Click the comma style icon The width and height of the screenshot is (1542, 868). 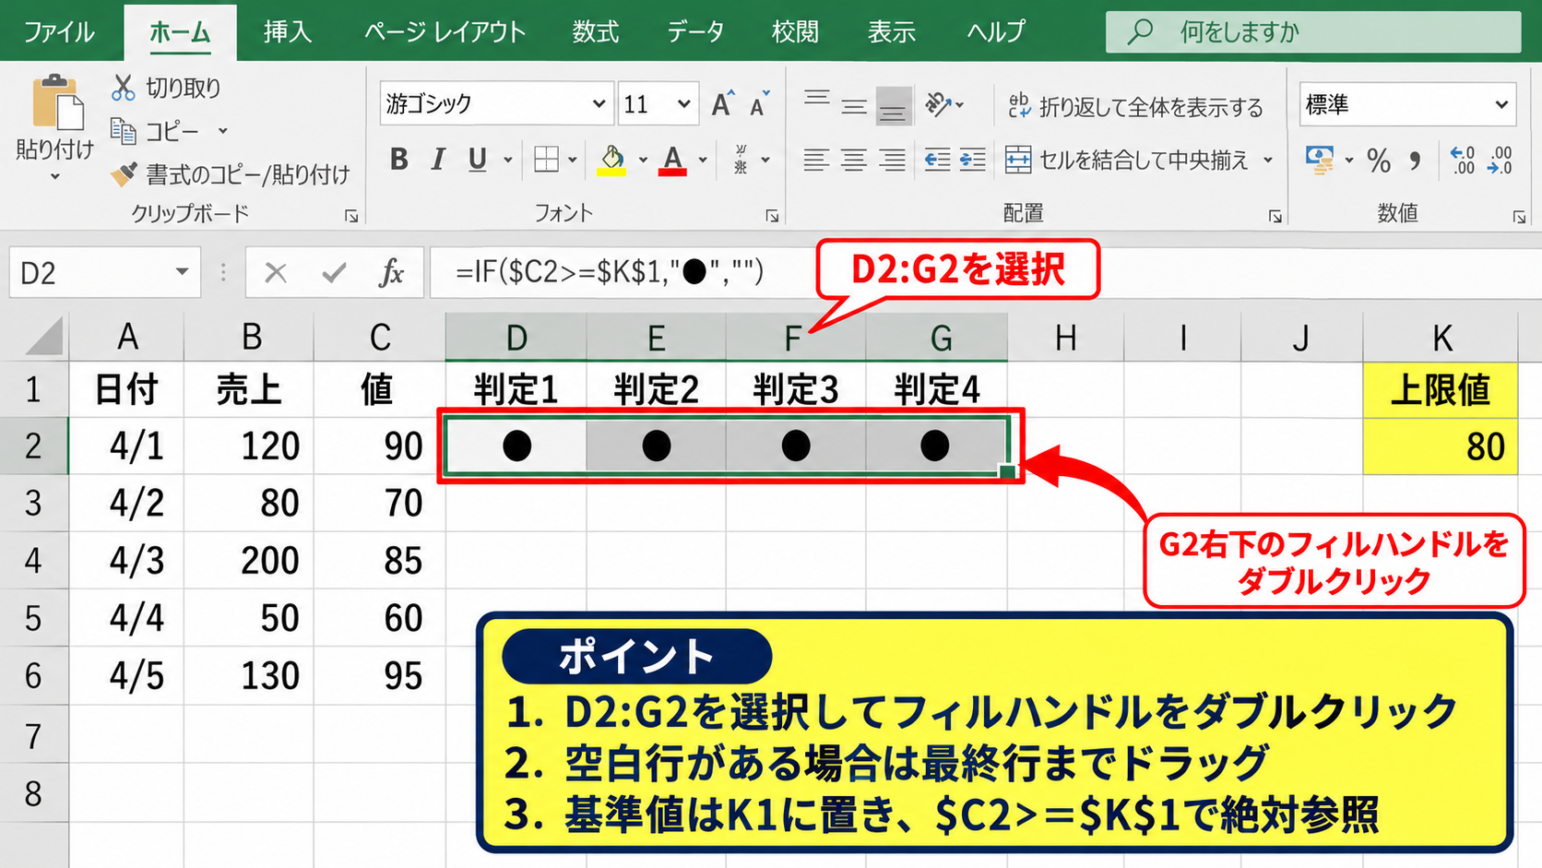(x=1416, y=161)
